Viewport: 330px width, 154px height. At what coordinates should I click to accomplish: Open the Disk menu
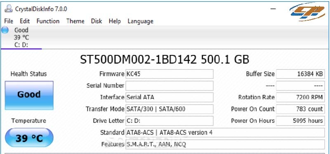click(97, 21)
